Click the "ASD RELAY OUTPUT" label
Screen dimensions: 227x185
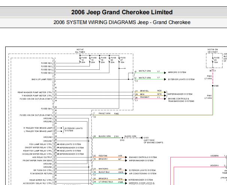pos(42,157)
